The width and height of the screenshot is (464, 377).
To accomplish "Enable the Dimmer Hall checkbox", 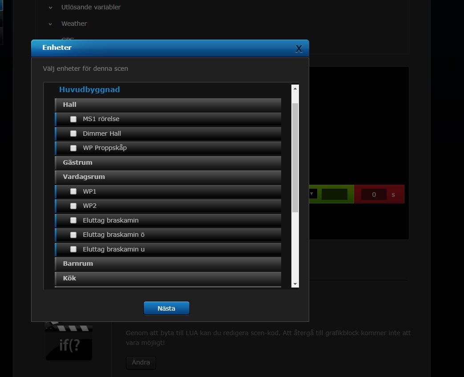I will pos(73,134).
